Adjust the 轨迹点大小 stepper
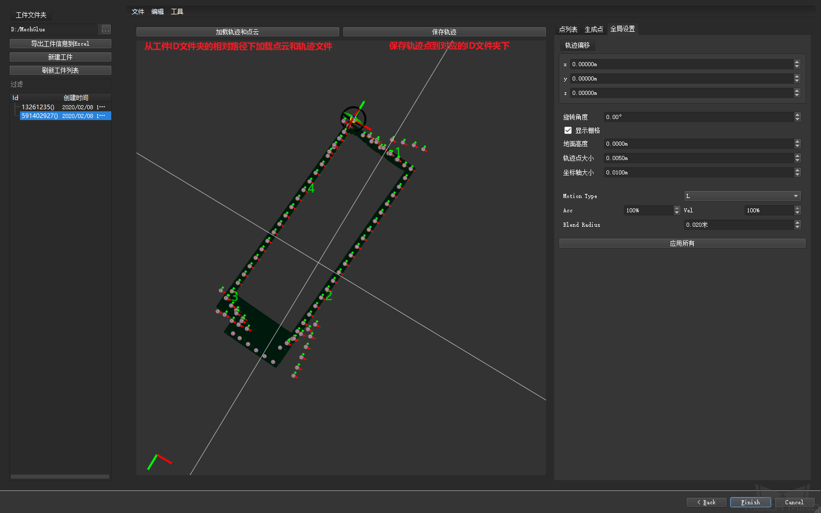821x513 pixels. (797, 158)
